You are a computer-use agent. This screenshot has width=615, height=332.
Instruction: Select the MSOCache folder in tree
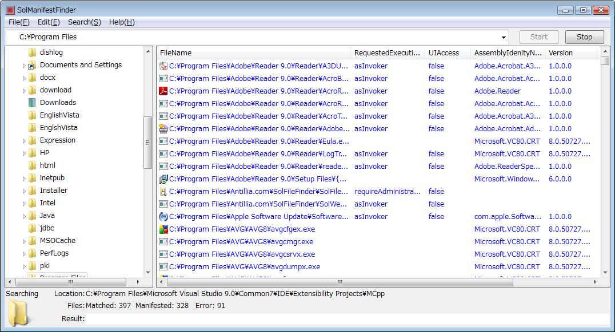[x=58, y=241]
